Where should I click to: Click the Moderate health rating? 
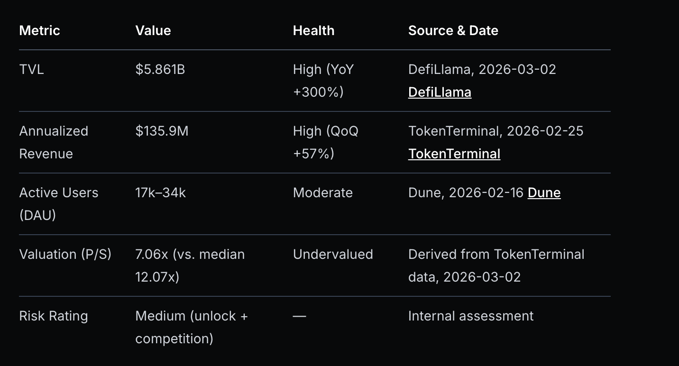322,192
